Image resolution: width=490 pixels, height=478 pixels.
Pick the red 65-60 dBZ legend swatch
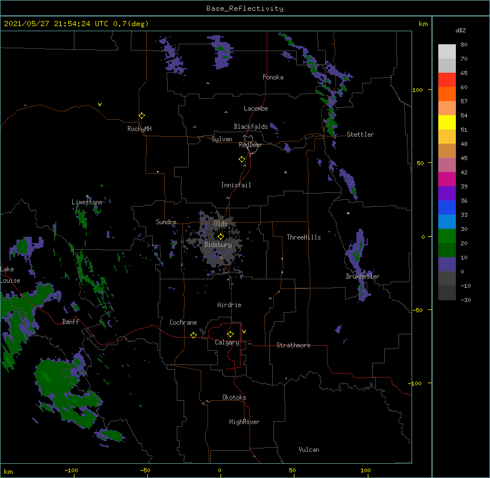(x=447, y=80)
